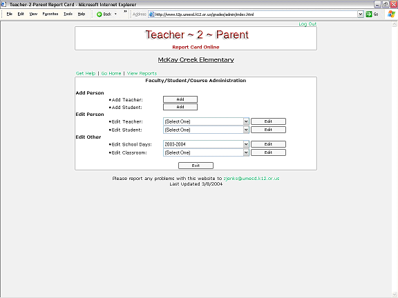The width and height of the screenshot is (398, 298).
Task: Click the 'Edit Person' section label
Action: (90, 115)
